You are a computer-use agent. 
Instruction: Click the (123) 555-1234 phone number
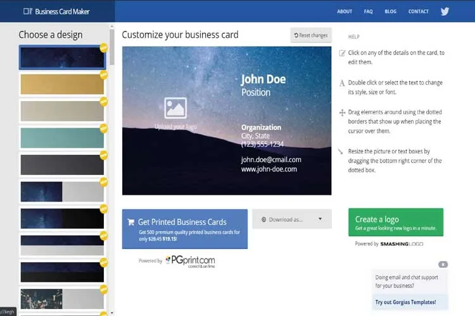(262, 144)
